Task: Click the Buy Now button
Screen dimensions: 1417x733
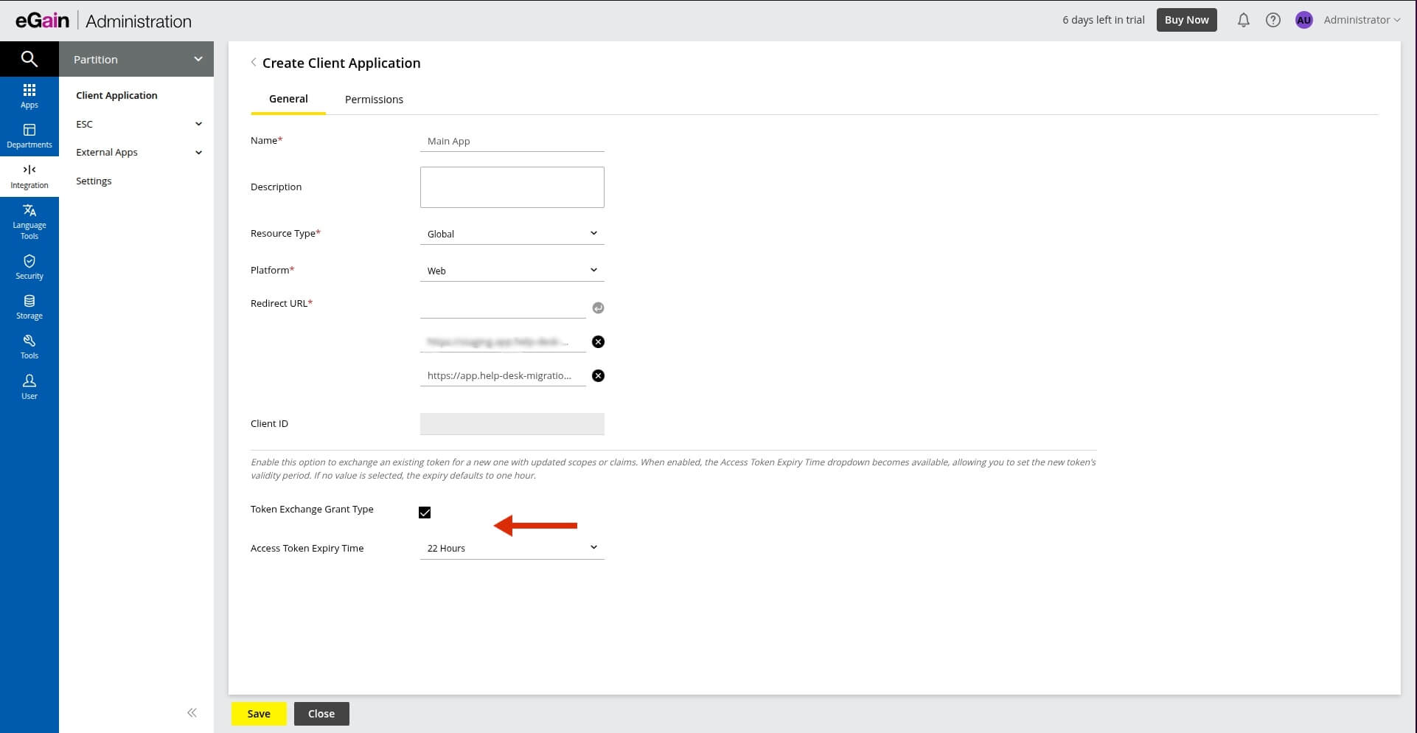Action: pyautogui.click(x=1186, y=20)
